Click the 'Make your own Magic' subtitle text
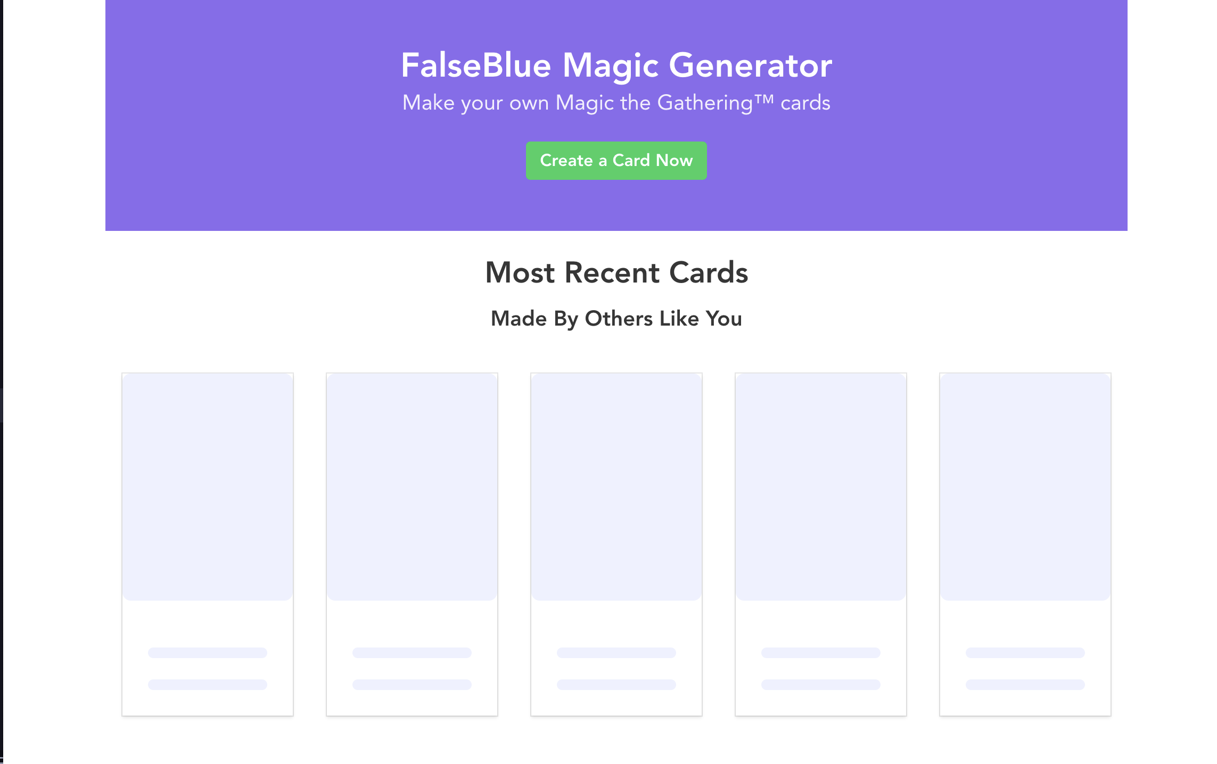Viewport: 1217px width, 764px height. [616, 103]
